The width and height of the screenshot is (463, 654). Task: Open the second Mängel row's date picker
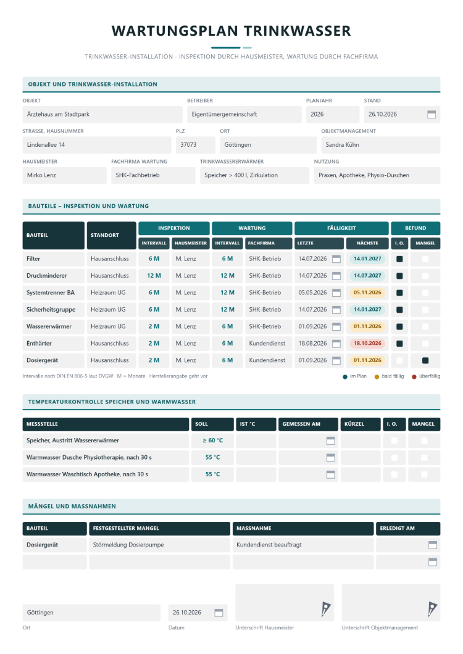(433, 562)
